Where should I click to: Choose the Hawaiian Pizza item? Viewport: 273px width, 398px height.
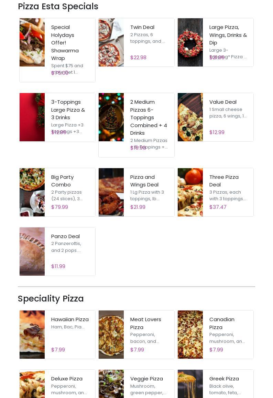70,319
